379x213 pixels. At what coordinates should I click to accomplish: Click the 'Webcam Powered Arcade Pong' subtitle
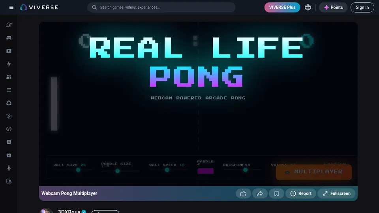pos(198,98)
